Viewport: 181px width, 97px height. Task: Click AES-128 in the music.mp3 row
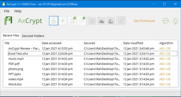pos(165,59)
